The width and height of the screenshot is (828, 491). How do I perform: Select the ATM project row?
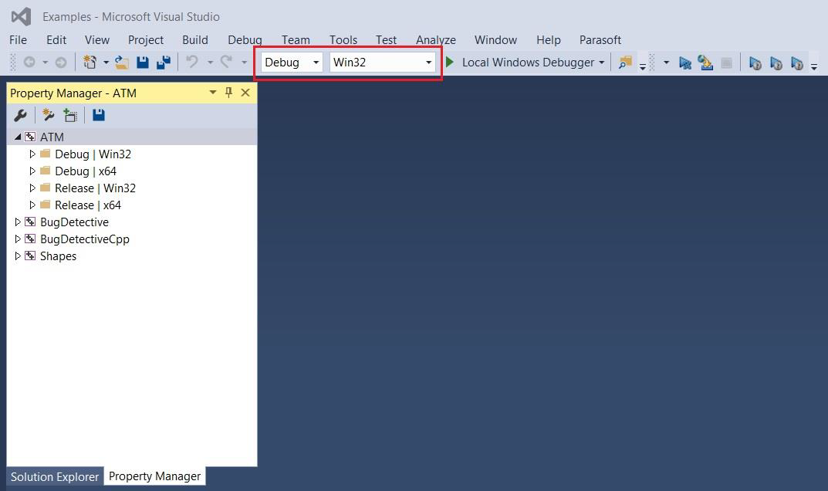click(x=132, y=137)
